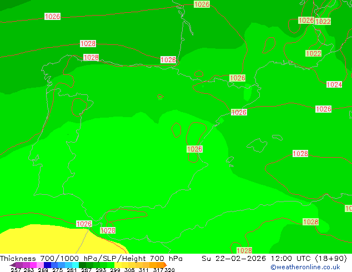The width and height of the screenshot is (352, 272).
Task: Select the darkest green legend swatch
Action: click(x=82, y=265)
